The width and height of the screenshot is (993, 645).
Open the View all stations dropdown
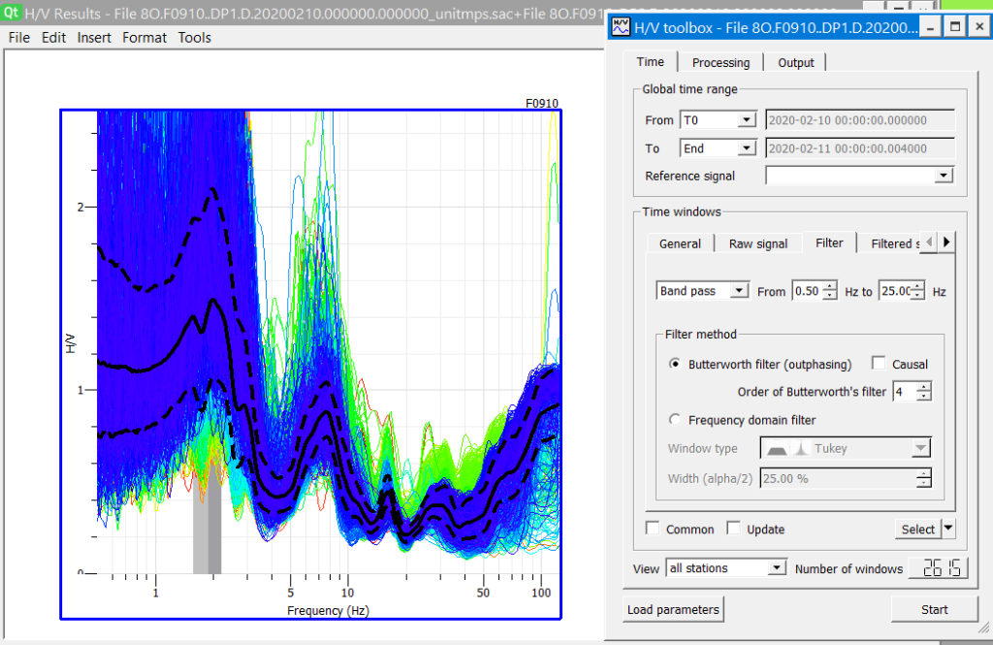coord(725,568)
